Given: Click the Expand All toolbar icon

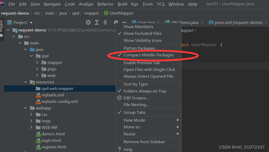Looking at the screenshot, I should [x=97, y=22].
